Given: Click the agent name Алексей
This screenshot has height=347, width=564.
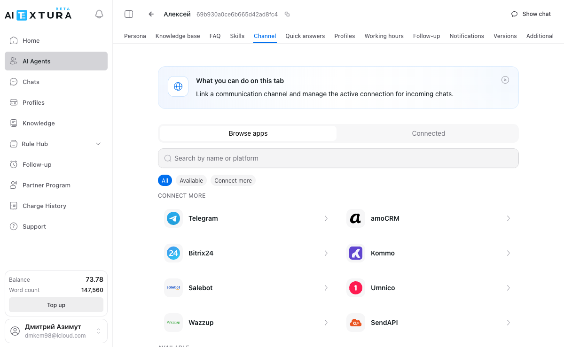Looking at the screenshot, I should coord(177,14).
